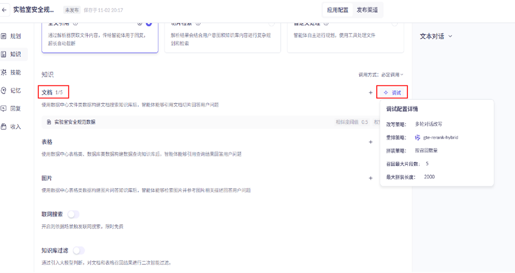The width and height of the screenshot is (515, 273).
Task: Click the 实验室安全规范数据 document row
Action: 211,122
